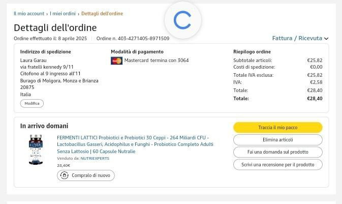Image resolution: width=342 pixels, height=204 pixels.
Task: Choose Fai una domanda sul prodotto
Action: pos(277,152)
